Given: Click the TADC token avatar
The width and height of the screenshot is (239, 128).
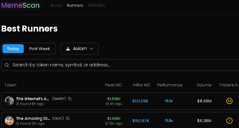Looking at the screenshot, I should point(9,121).
